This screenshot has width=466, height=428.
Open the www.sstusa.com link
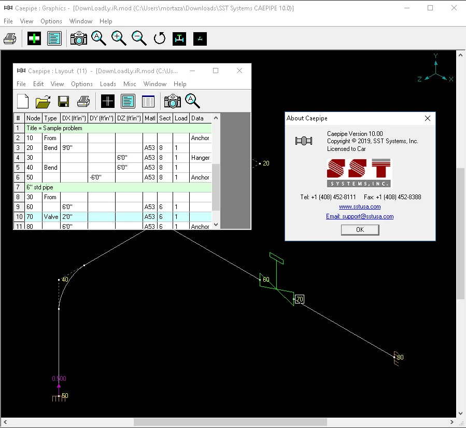[360, 206]
